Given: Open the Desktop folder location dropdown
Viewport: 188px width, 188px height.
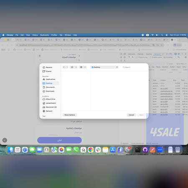Looking at the screenshot, I should coord(104,67).
